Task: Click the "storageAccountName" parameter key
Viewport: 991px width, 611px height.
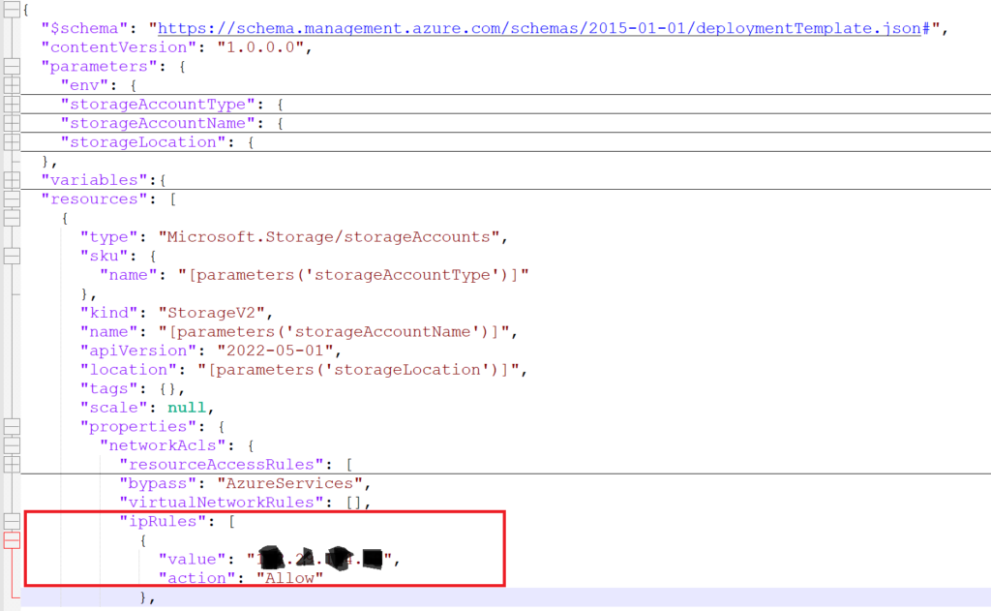Action: 158,123
